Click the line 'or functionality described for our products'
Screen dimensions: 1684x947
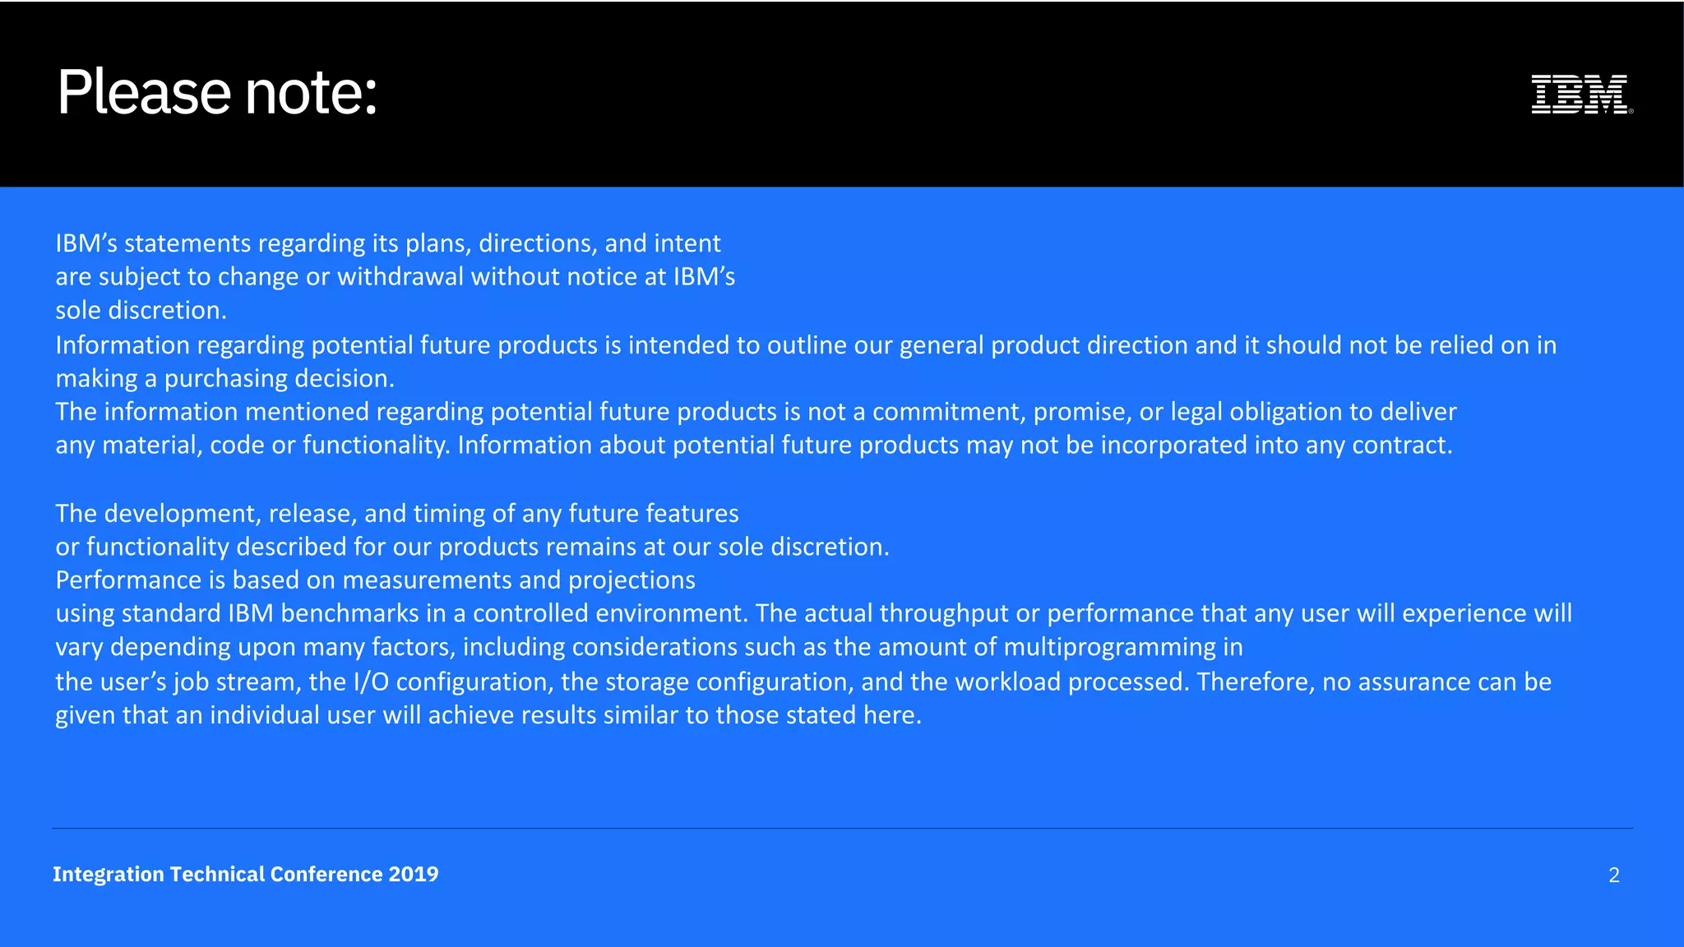pyautogui.click(x=473, y=547)
